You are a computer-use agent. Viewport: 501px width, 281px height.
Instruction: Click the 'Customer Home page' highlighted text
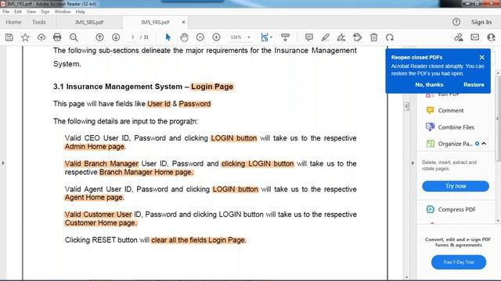101,223
